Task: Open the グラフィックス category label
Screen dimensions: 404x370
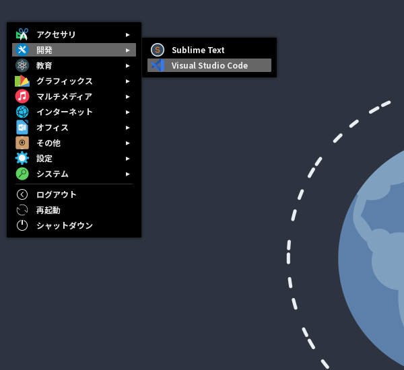Action: [65, 81]
